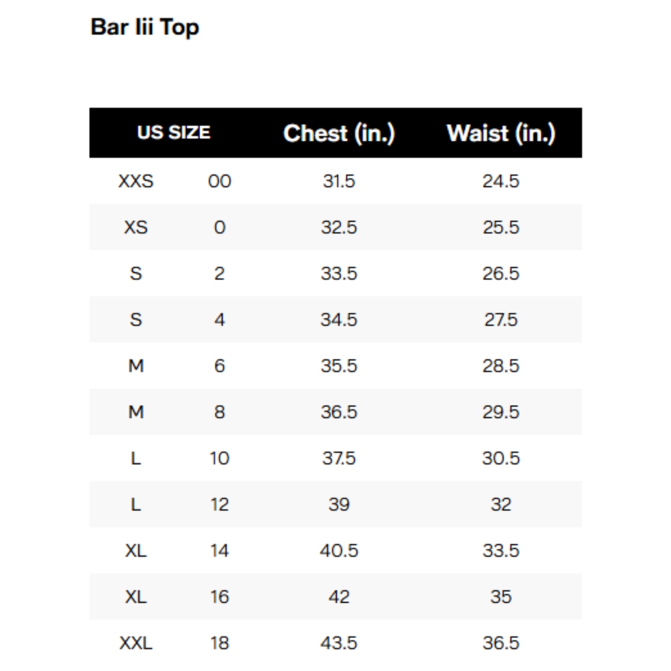
Task: Select the Waist (in.) column header
Action: [501, 134]
